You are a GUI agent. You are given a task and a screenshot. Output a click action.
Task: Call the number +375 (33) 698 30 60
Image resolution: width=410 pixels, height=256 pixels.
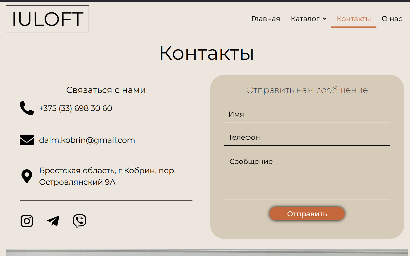pyautogui.click(x=76, y=108)
